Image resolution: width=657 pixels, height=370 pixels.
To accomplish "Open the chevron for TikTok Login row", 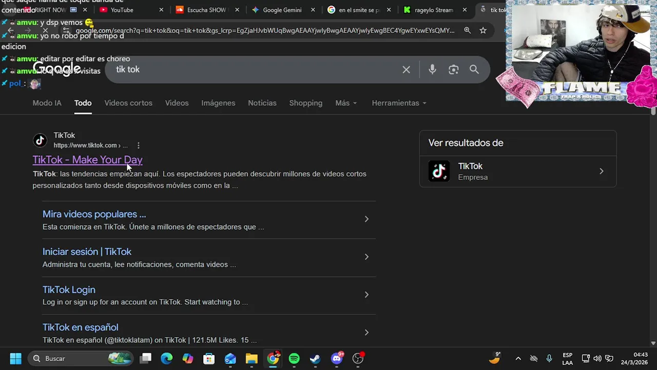I will tap(366, 294).
